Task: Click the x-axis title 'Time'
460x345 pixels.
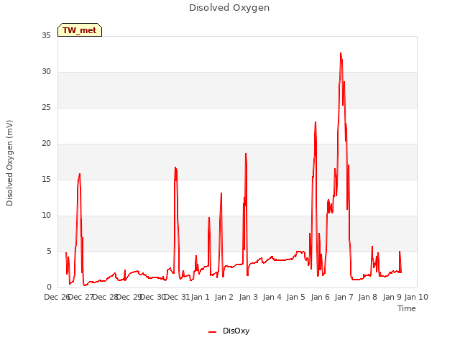Action: click(x=407, y=308)
